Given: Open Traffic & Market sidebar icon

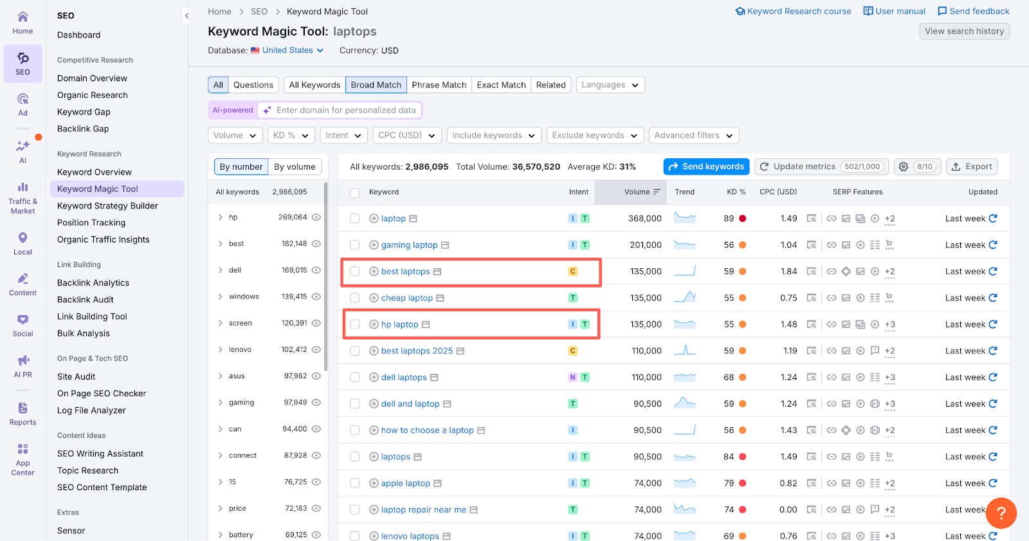Looking at the screenshot, I should tap(23, 197).
